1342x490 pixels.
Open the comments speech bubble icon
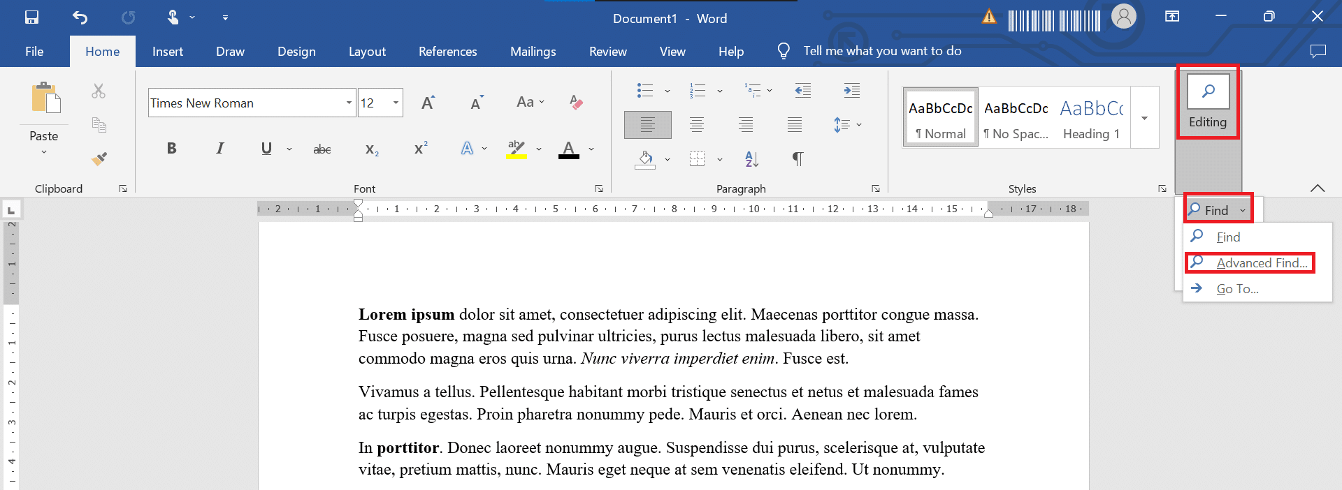pos(1318,52)
